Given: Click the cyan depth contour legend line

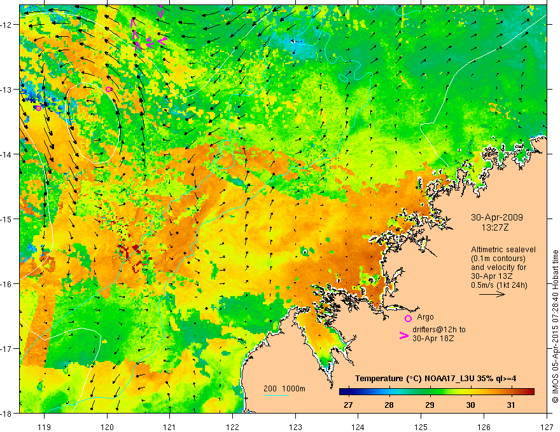Looking at the screenshot, I should [276, 395].
